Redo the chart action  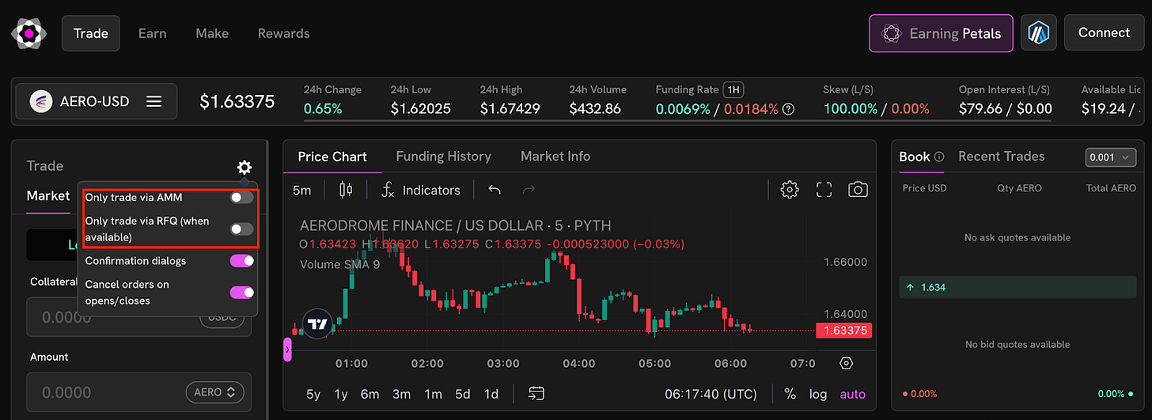(x=530, y=190)
